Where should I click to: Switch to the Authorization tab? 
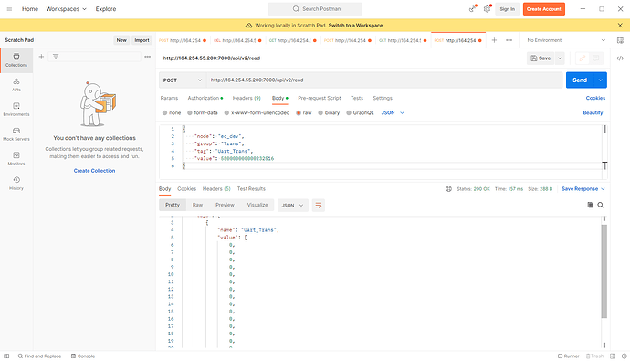click(x=205, y=98)
